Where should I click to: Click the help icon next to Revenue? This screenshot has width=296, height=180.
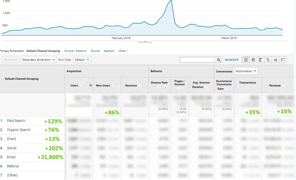(x=284, y=86)
